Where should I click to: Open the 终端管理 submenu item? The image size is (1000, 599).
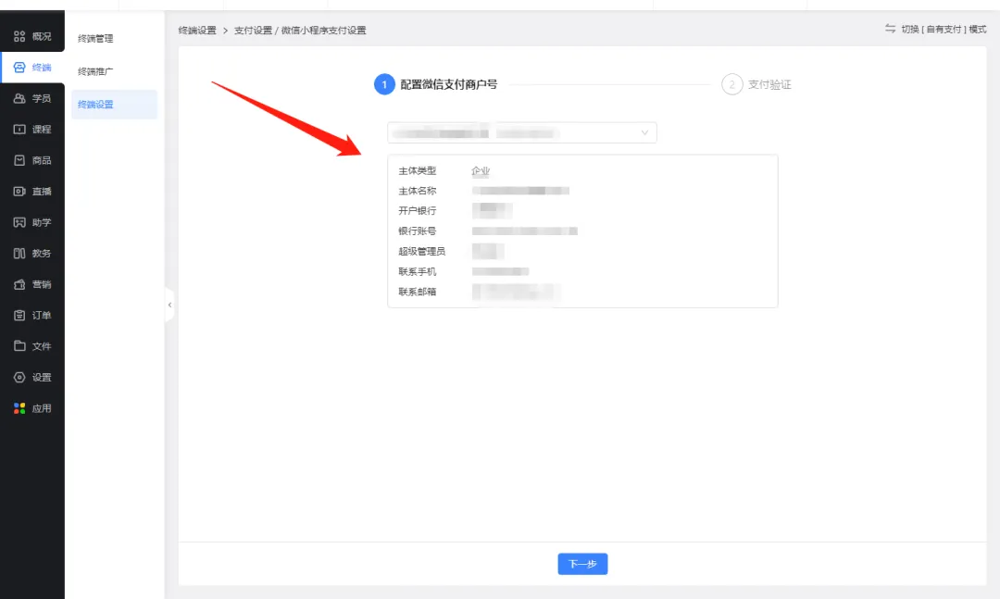pos(95,39)
